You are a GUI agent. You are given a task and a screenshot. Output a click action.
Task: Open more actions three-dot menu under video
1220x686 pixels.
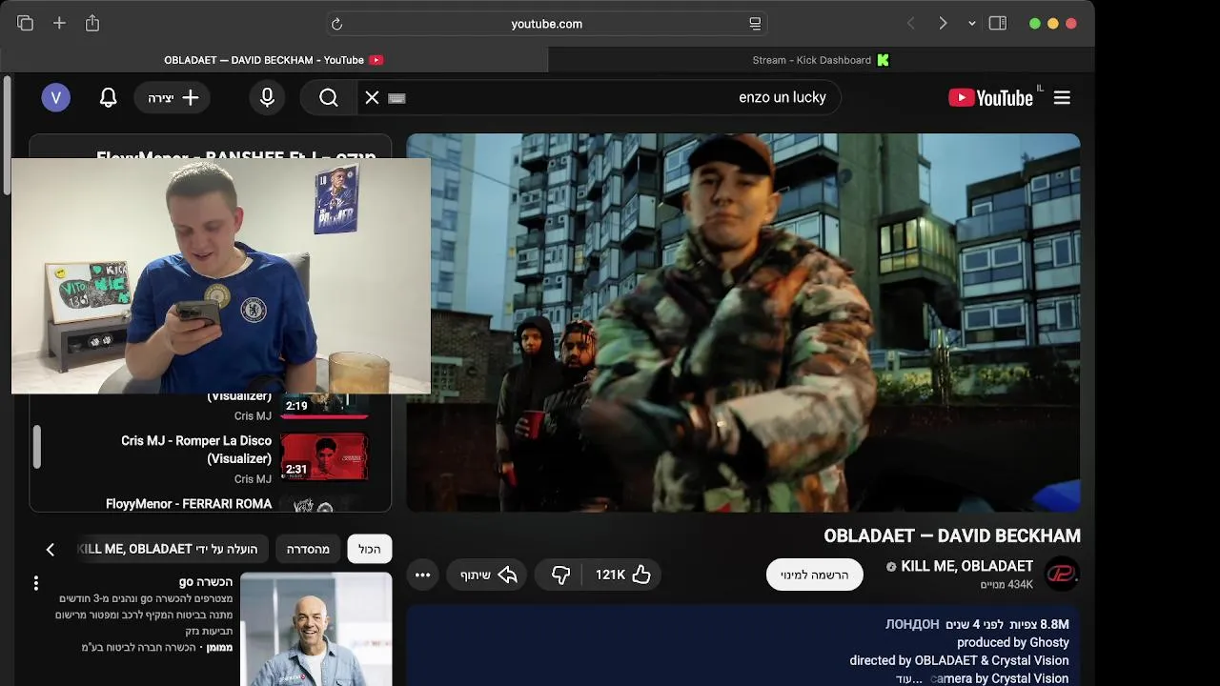click(x=422, y=575)
